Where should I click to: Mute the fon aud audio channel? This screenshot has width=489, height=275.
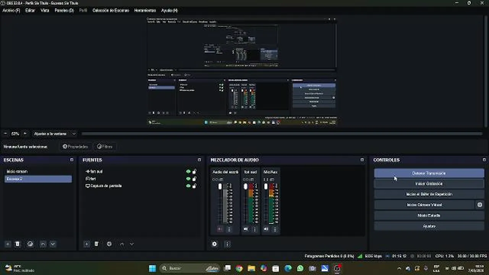[246, 229]
